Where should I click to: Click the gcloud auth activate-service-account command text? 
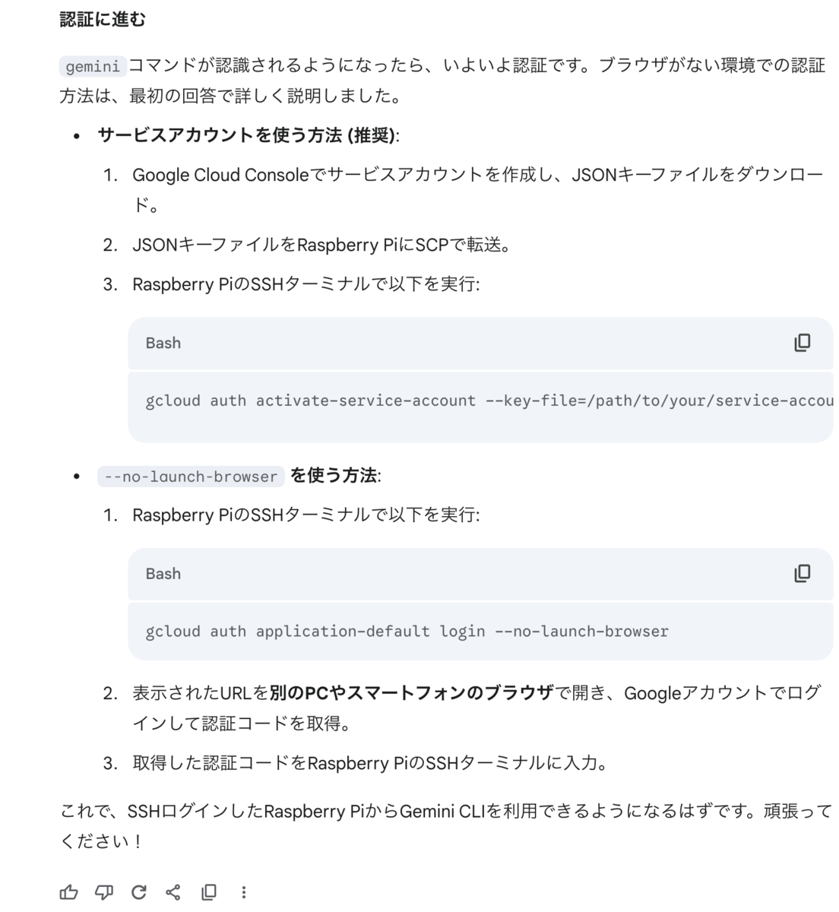[489, 401]
